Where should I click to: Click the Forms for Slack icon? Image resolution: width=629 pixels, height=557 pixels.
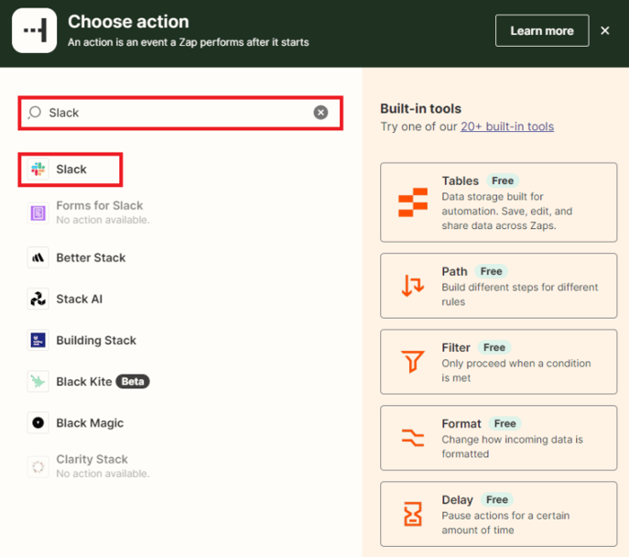coord(38,213)
